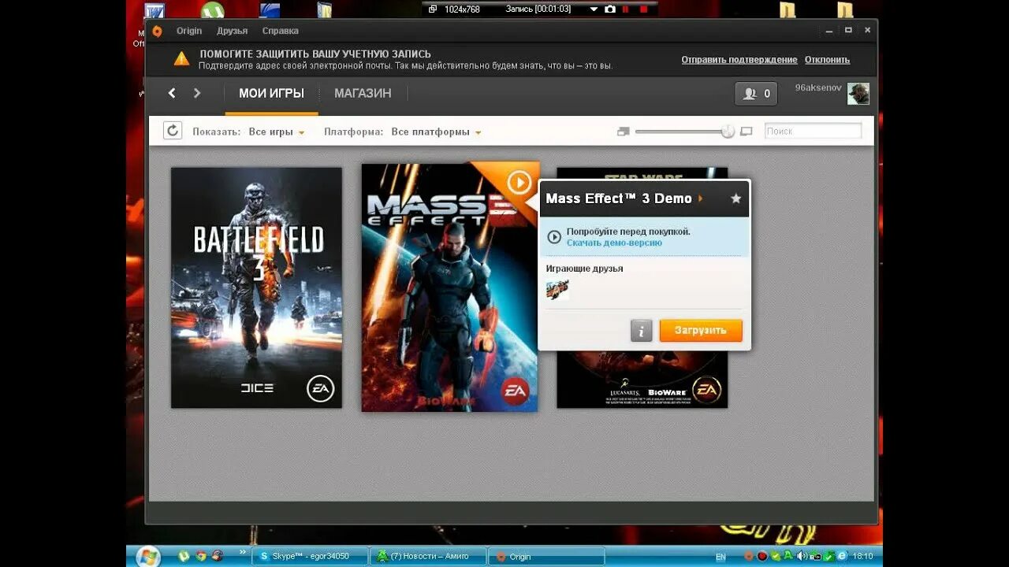
Task: Click the tile size slider handle
Action: pyautogui.click(x=728, y=132)
